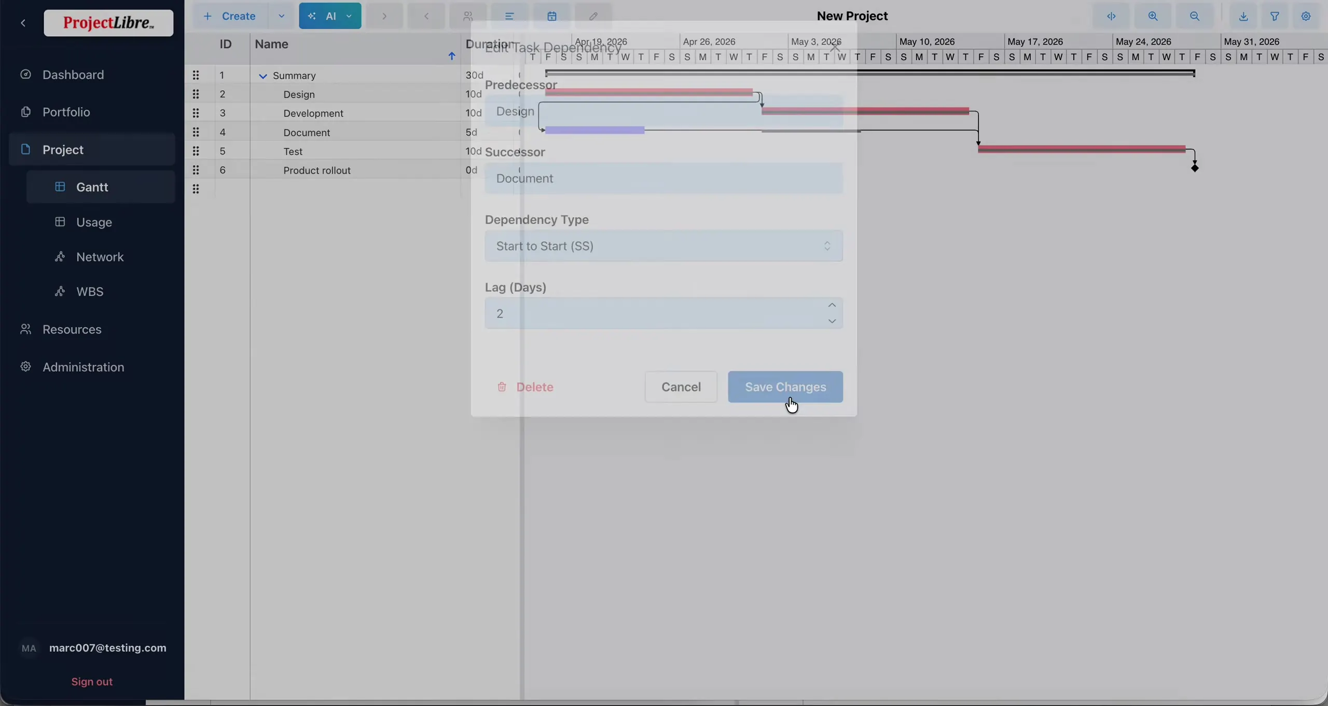The width and height of the screenshot is (1328, 706).
Task: Click the outdent left-chevron toolbar icon
Action: (x=426, y=16)
